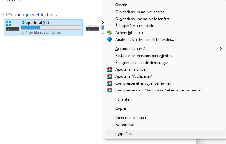Viewport: 226px width, 144px height.
Task: Click the C: drive usage bar
Action: pyautogui.click(x=51, y=27)
